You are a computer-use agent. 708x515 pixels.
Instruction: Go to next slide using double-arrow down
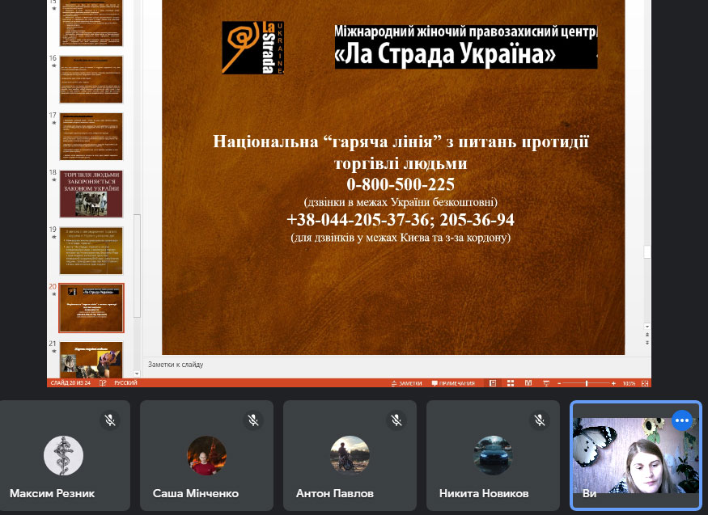coord(647,343)
